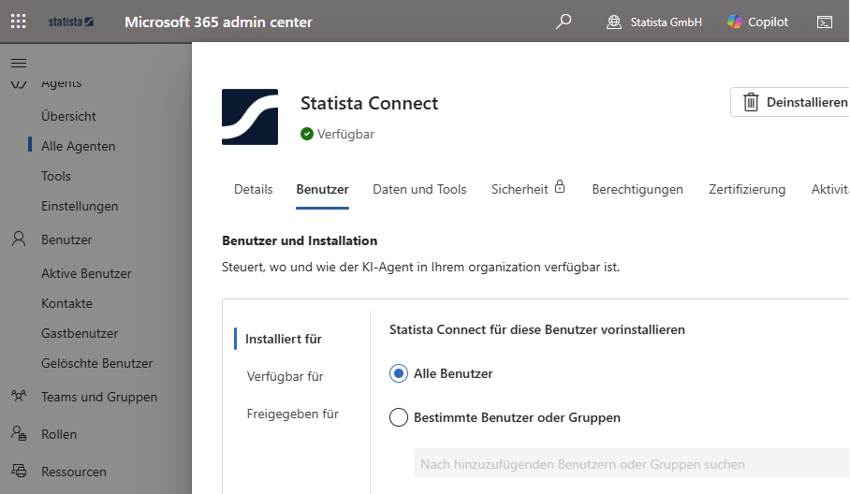Click the Deinstallieren button
The width and height of the screenshot is (850, 494).
click(x=790, y=102)
